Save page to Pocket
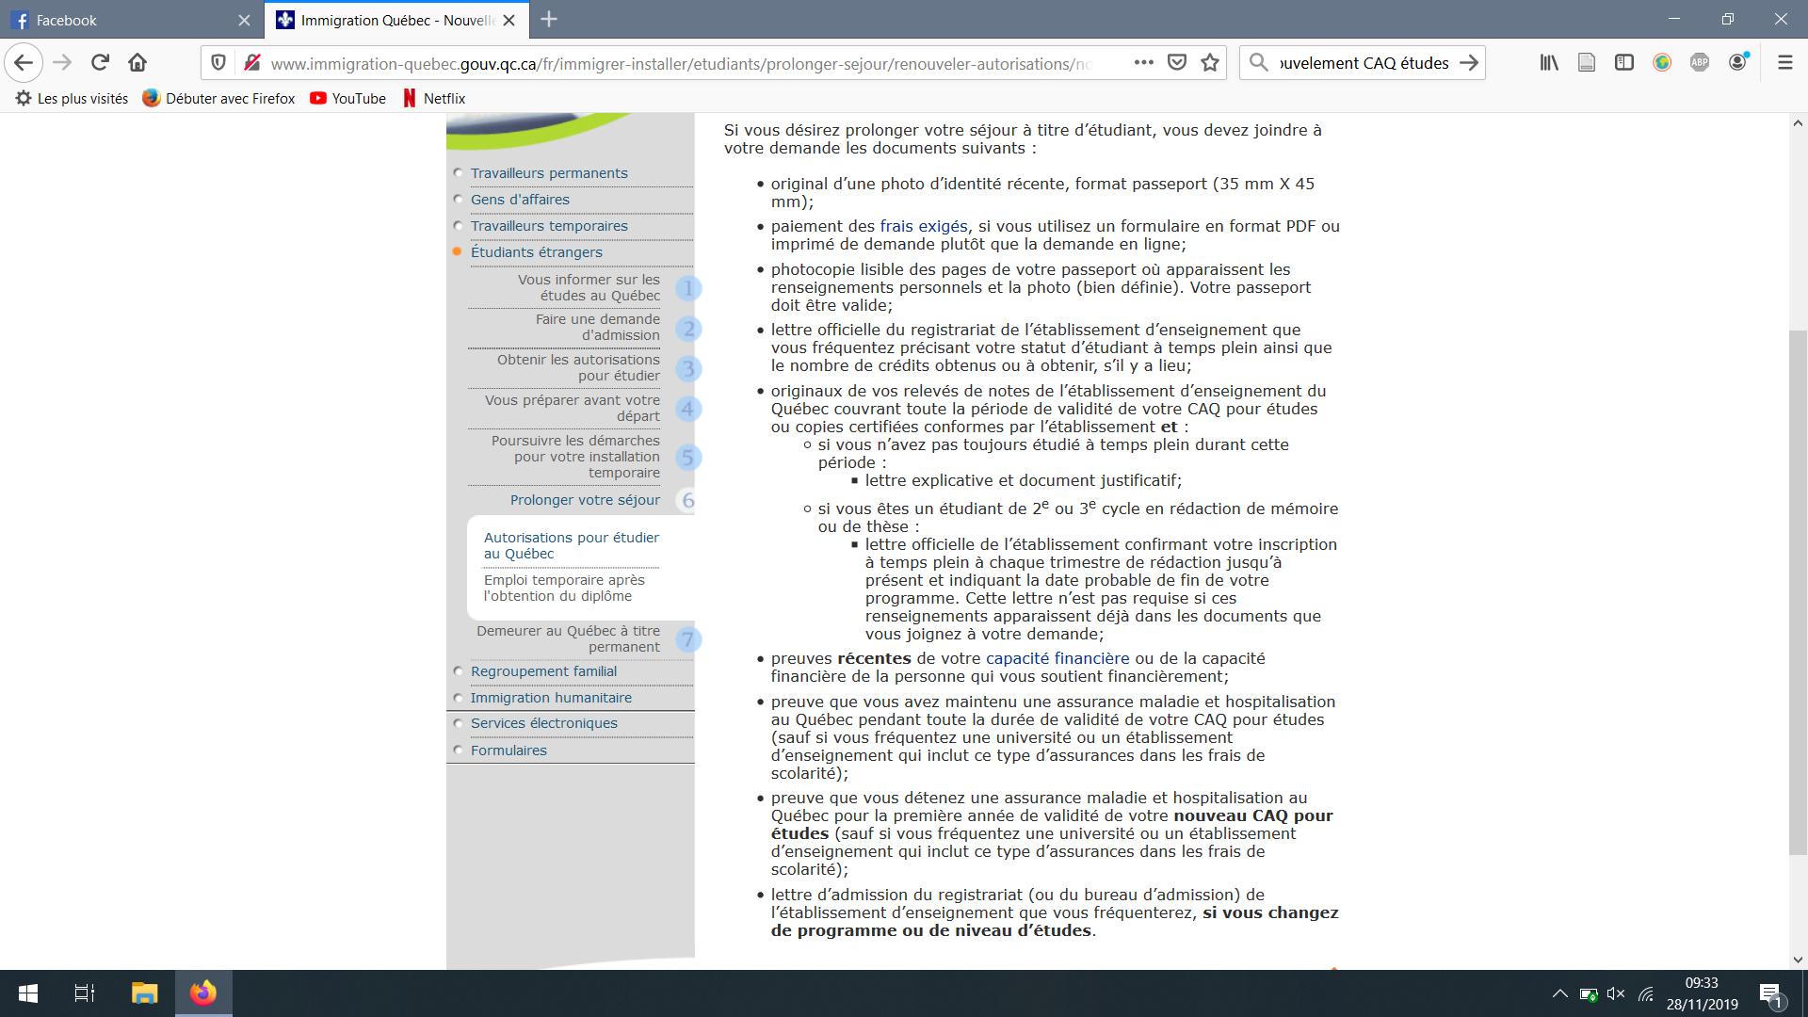 point(1177,63)
